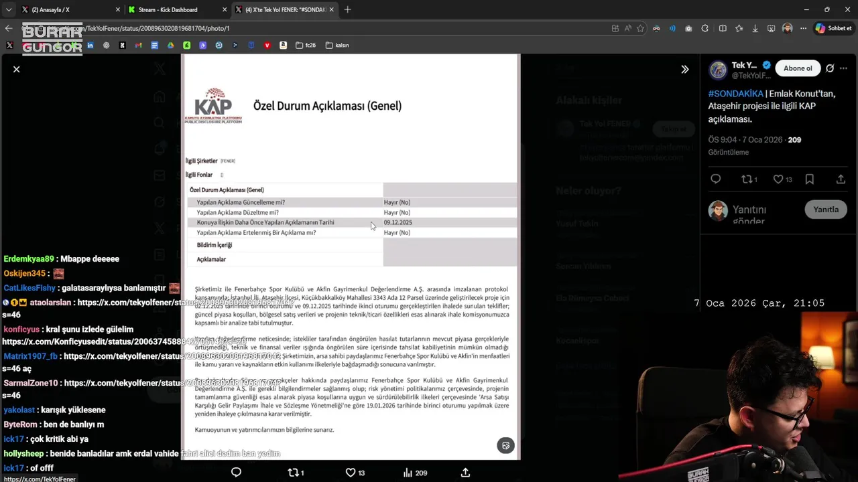Image resolution: width=858 pixels, height=482 pixels.
Task: Open the LinkedIn bookmark in favorites bar
Action: (x=90, y=46)
